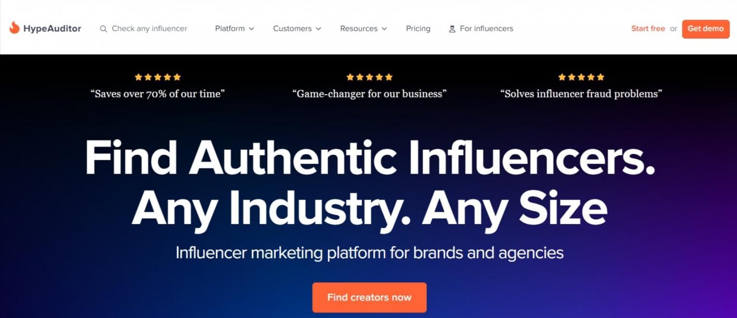737x318 pixels.
Task: Click the HypeAuditor brand name text
Action: [52, 28]
